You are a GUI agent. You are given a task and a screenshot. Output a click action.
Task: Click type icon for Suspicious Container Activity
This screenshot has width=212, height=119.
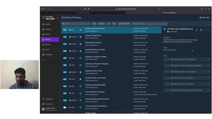click(x=80, y=58)
